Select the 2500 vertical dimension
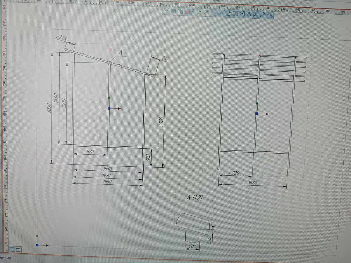 point(161,121)
